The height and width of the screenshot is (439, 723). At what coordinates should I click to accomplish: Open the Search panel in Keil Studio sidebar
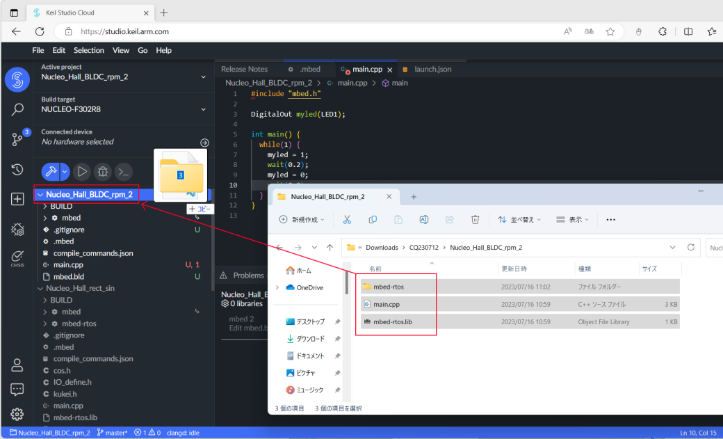click(x=17, y=109)
